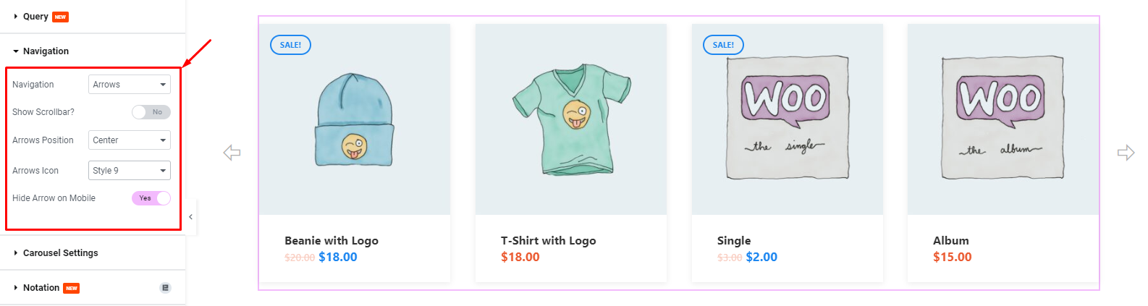Enable the Show Scrollbar toggle
Viewport: 1148px width, 306px height.
click(x=151, y=112)
